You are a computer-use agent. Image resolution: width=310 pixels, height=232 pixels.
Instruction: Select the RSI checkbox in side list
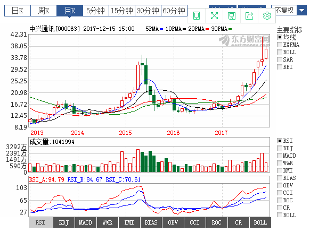280,141
